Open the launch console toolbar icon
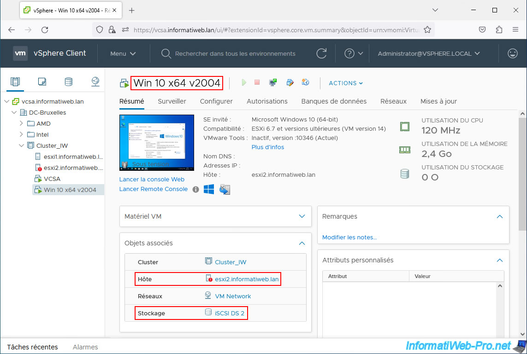 coord(273,83)
